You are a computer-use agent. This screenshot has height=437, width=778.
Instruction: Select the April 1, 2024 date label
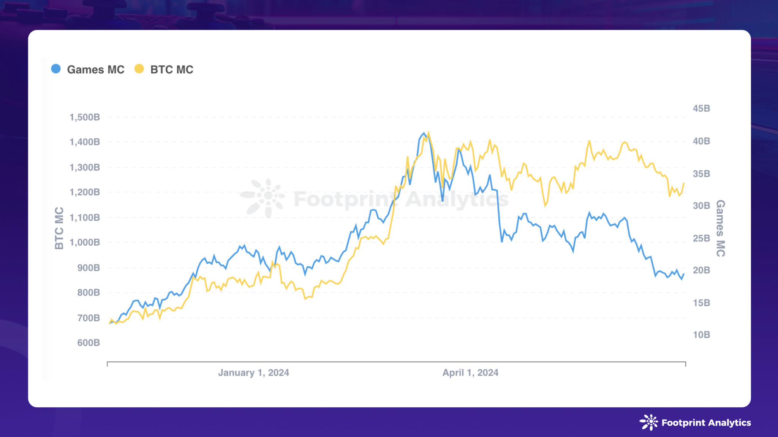pyautogui.click(x=470, y=373)
